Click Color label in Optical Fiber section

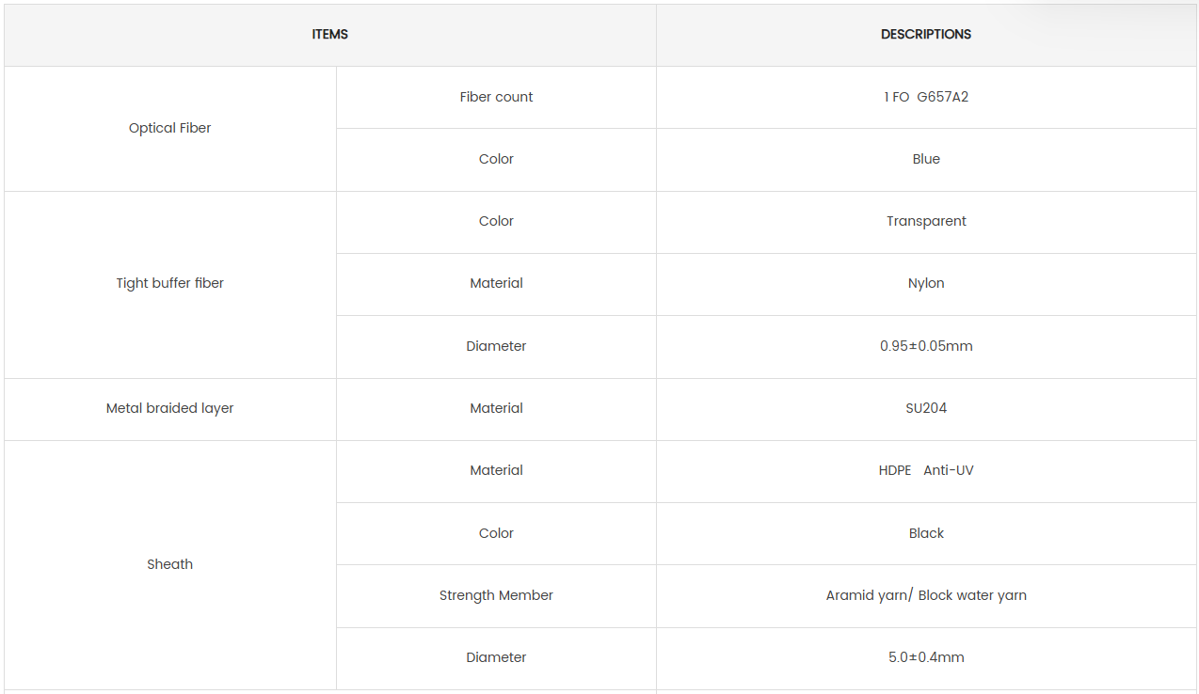coord(496,160)
